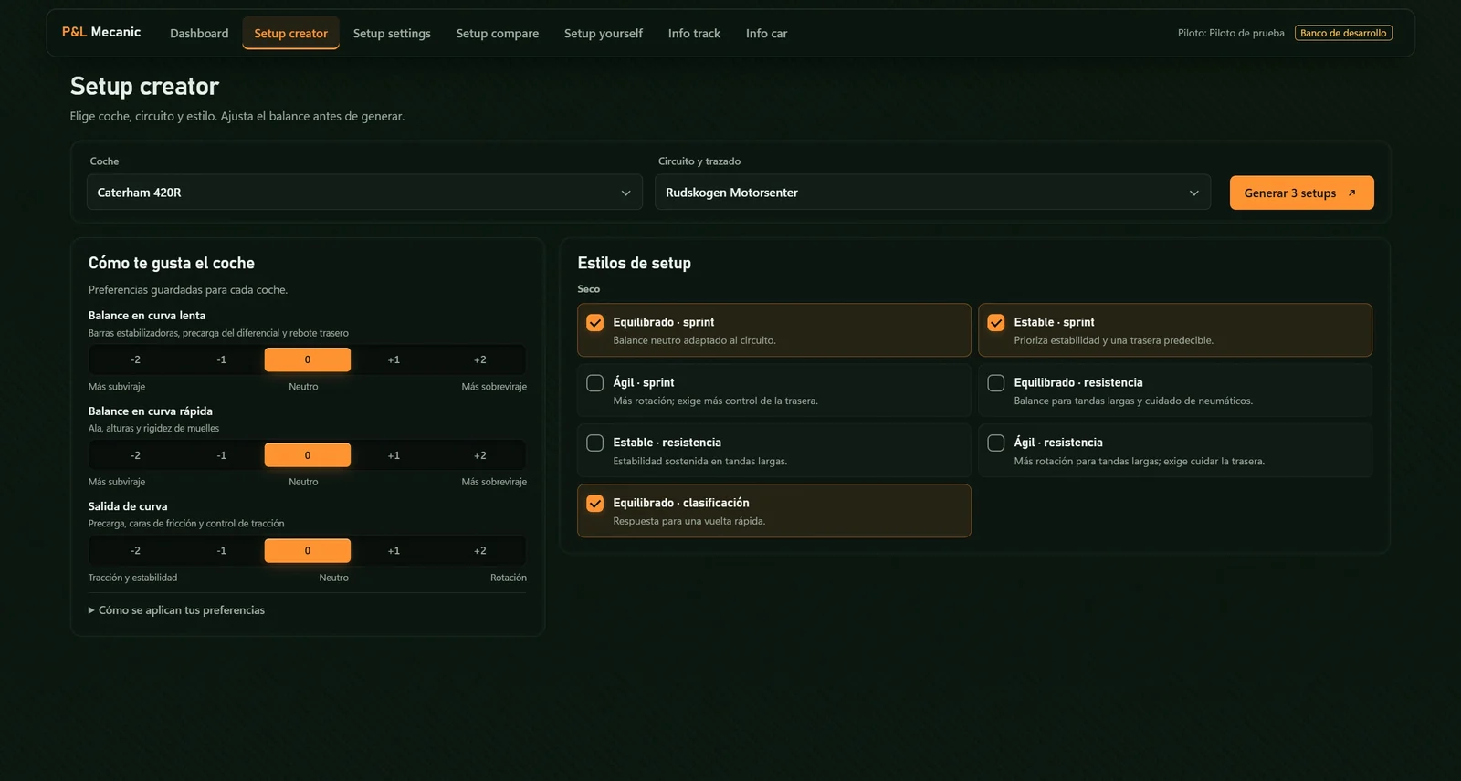Screen dimensions: 1461x781
Task: Click the Banco de desarrollo badge
Action: pos(1343,33)
